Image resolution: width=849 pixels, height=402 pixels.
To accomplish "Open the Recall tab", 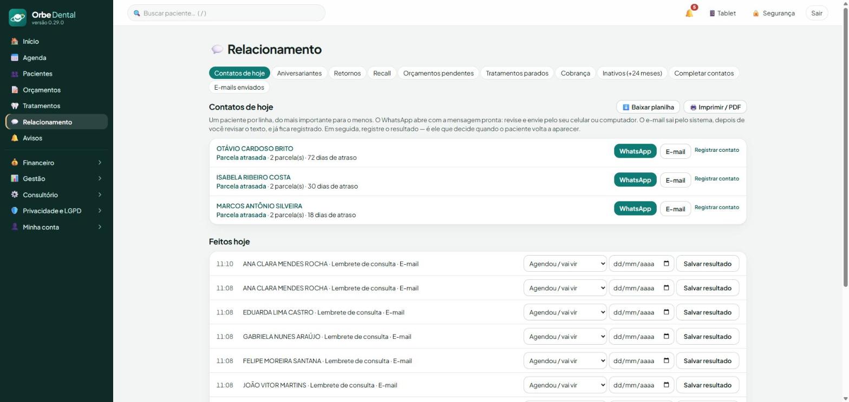I will point(382,73).
